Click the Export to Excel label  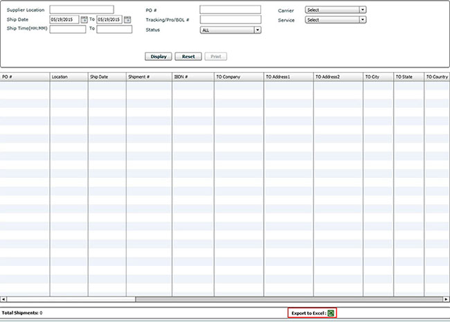(309, 313)
